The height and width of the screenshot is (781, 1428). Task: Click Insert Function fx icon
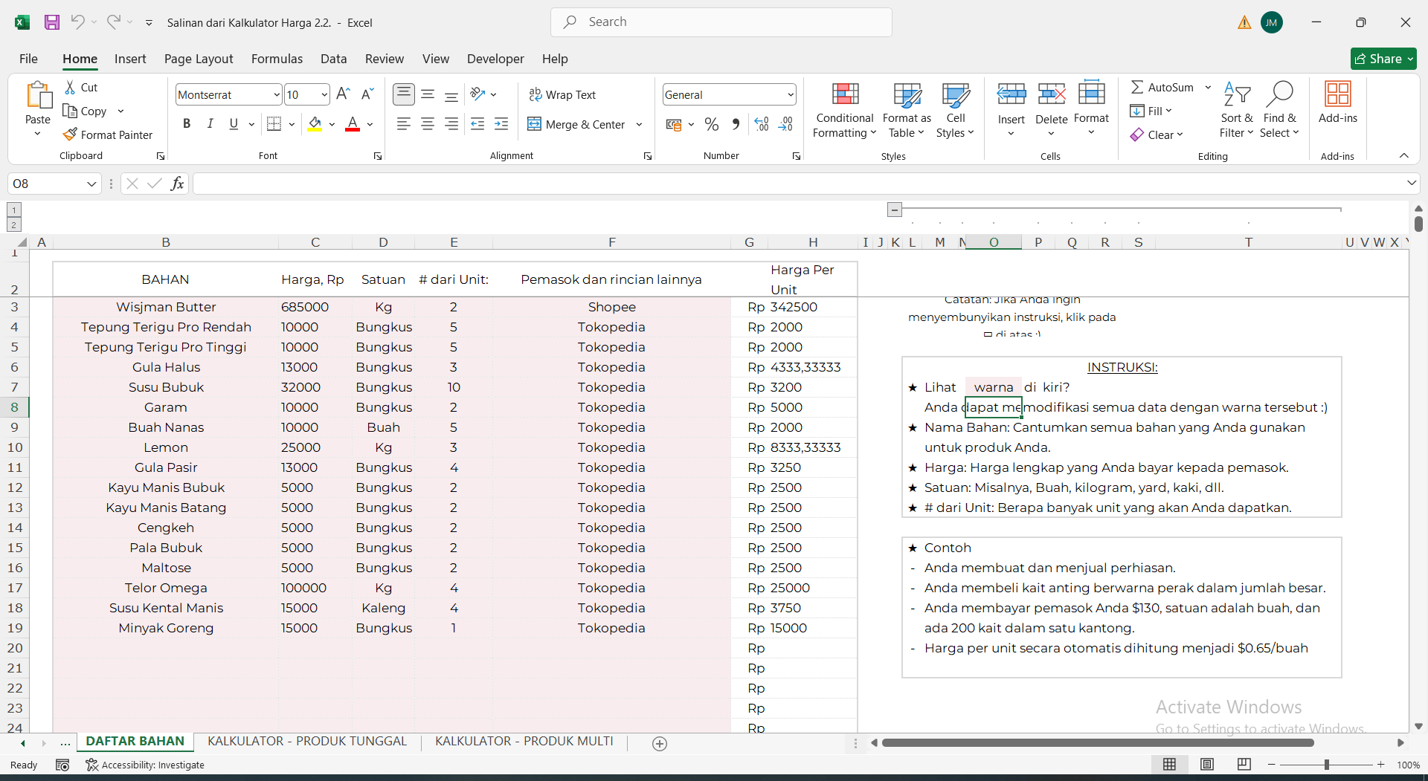[177, 184]
